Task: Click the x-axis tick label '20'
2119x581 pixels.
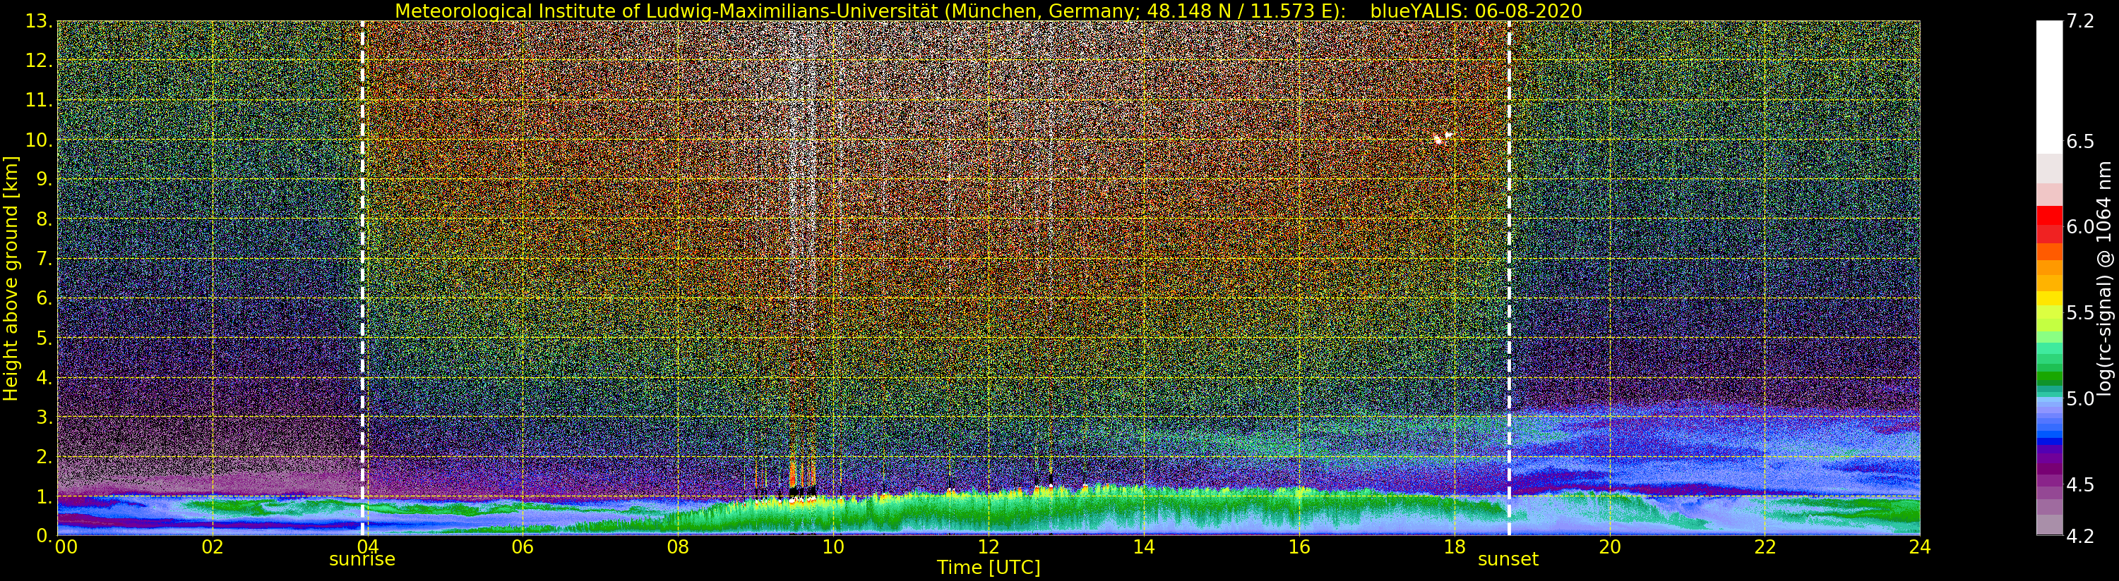Action: (1610, 546)
